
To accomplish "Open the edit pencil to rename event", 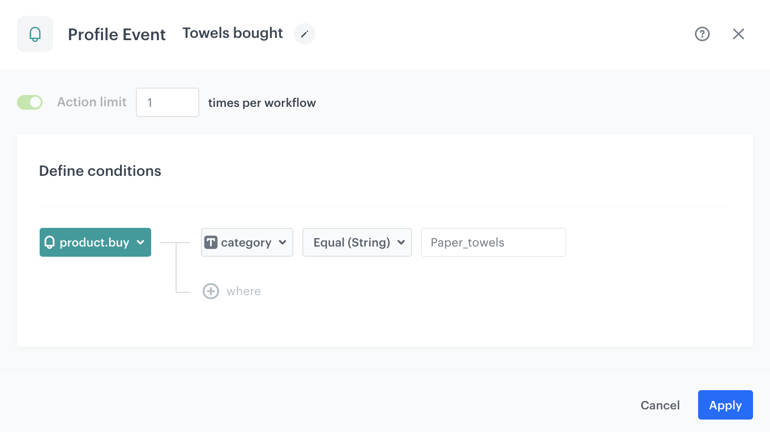I will click(x=304, y=34).
